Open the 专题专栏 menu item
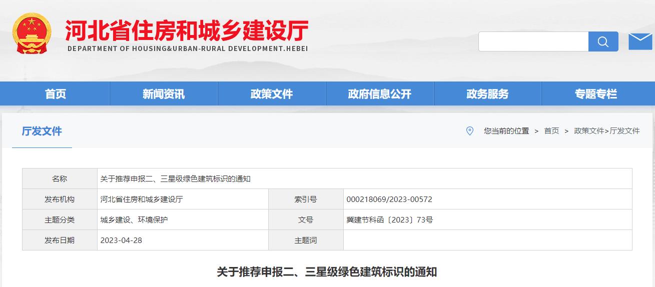This screenshot has width=655, height=287. pos(595,93)
